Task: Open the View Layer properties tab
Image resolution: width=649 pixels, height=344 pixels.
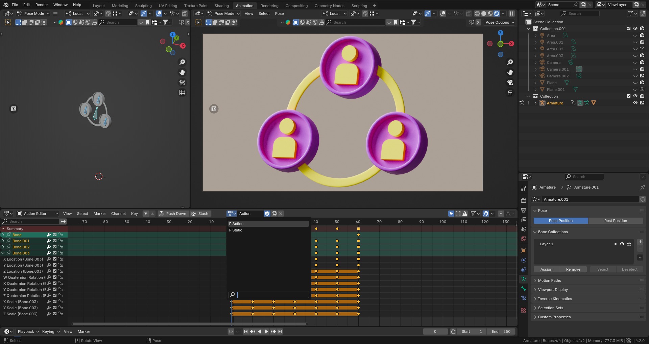Action: (x=524, y=219)
